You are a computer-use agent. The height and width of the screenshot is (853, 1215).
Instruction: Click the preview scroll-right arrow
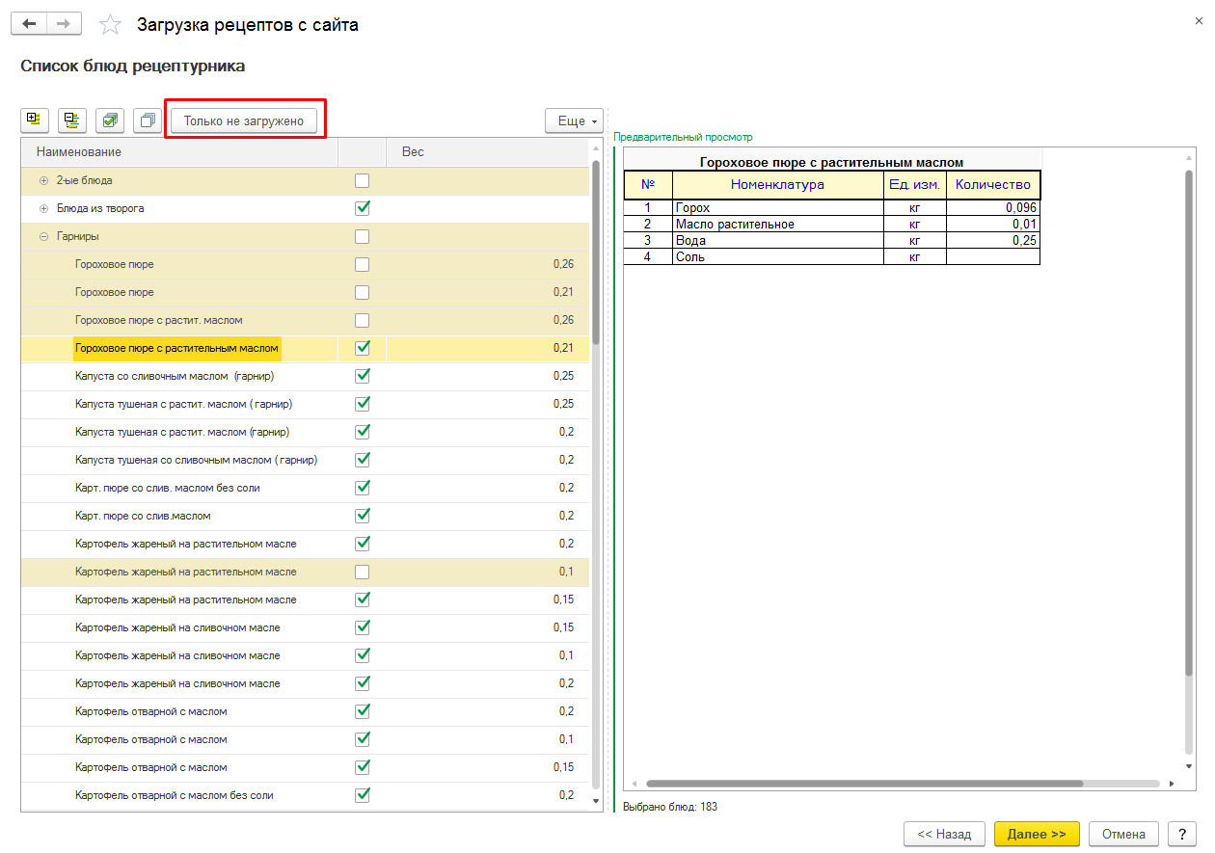click(x=1171, y=784)
